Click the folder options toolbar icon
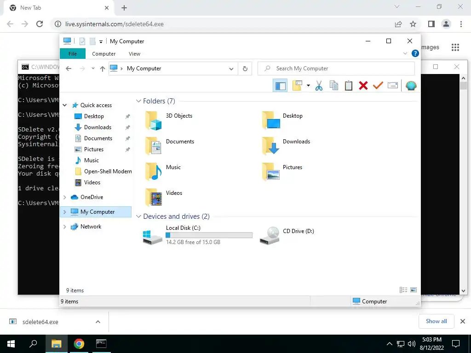471x353 pixels. (297, 85)
